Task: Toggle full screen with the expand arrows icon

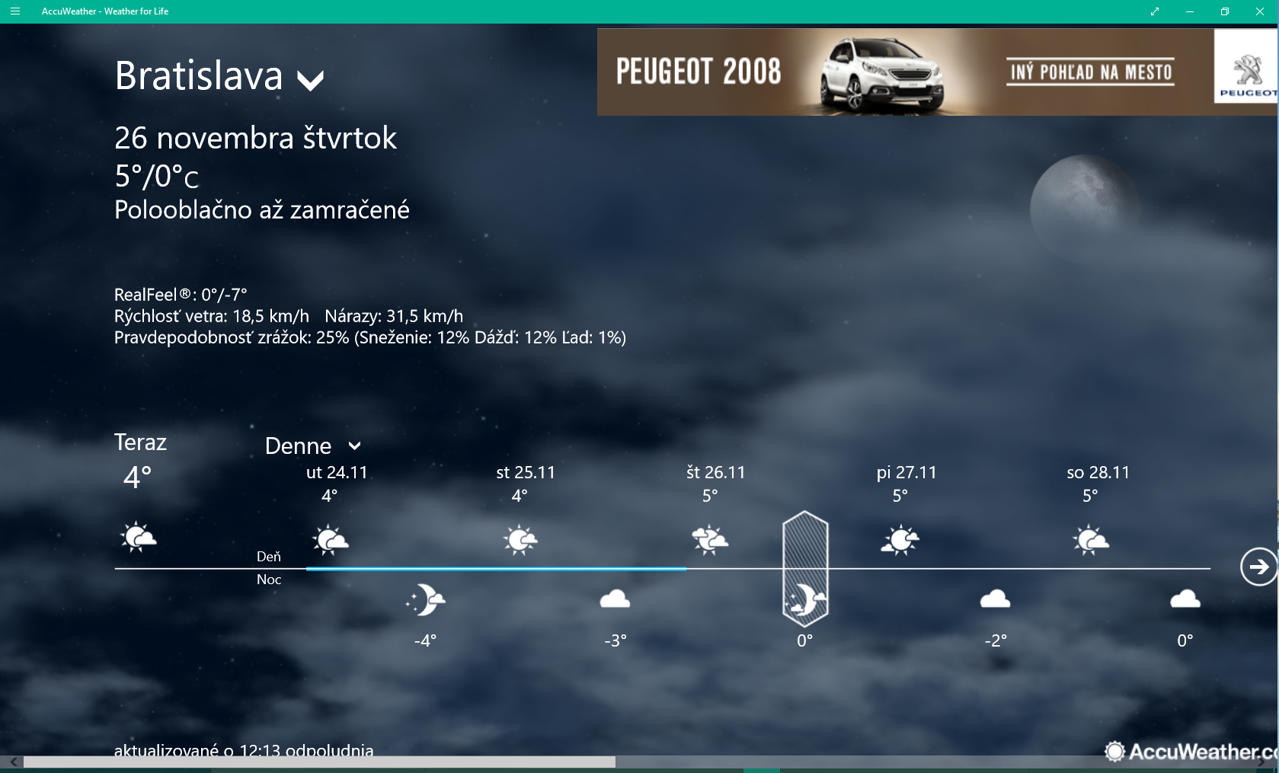Action: [x=1155, y=11]
